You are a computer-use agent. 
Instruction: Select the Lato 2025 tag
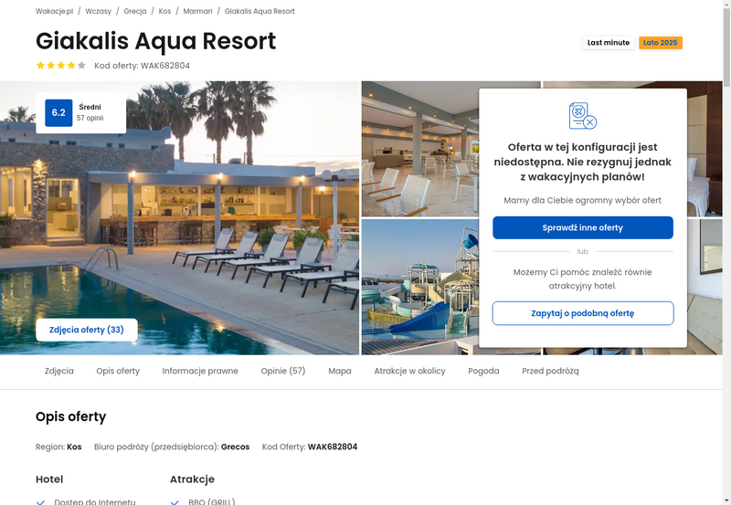pos(660,42)
